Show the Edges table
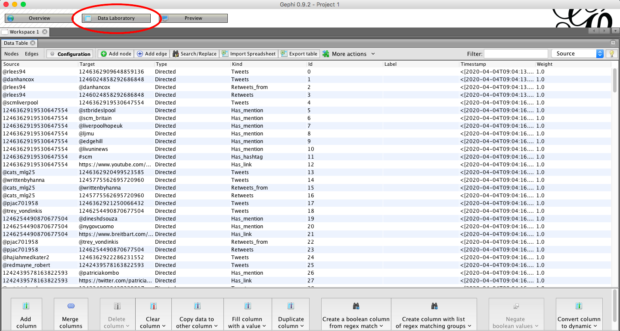620x331 pixels. [31, 54]
